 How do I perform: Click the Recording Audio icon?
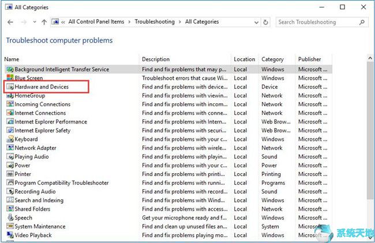point(10,192)
